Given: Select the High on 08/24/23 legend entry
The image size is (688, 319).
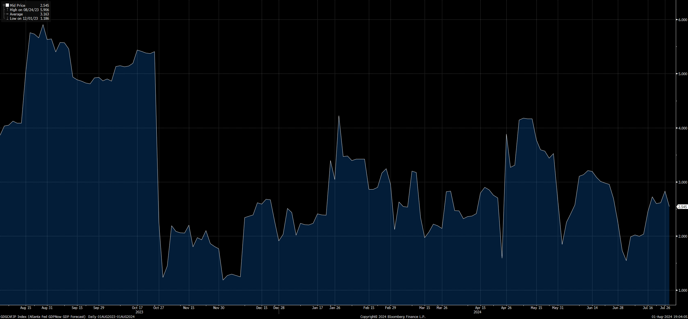Looking at the screenshot, I should pos(24,10).
